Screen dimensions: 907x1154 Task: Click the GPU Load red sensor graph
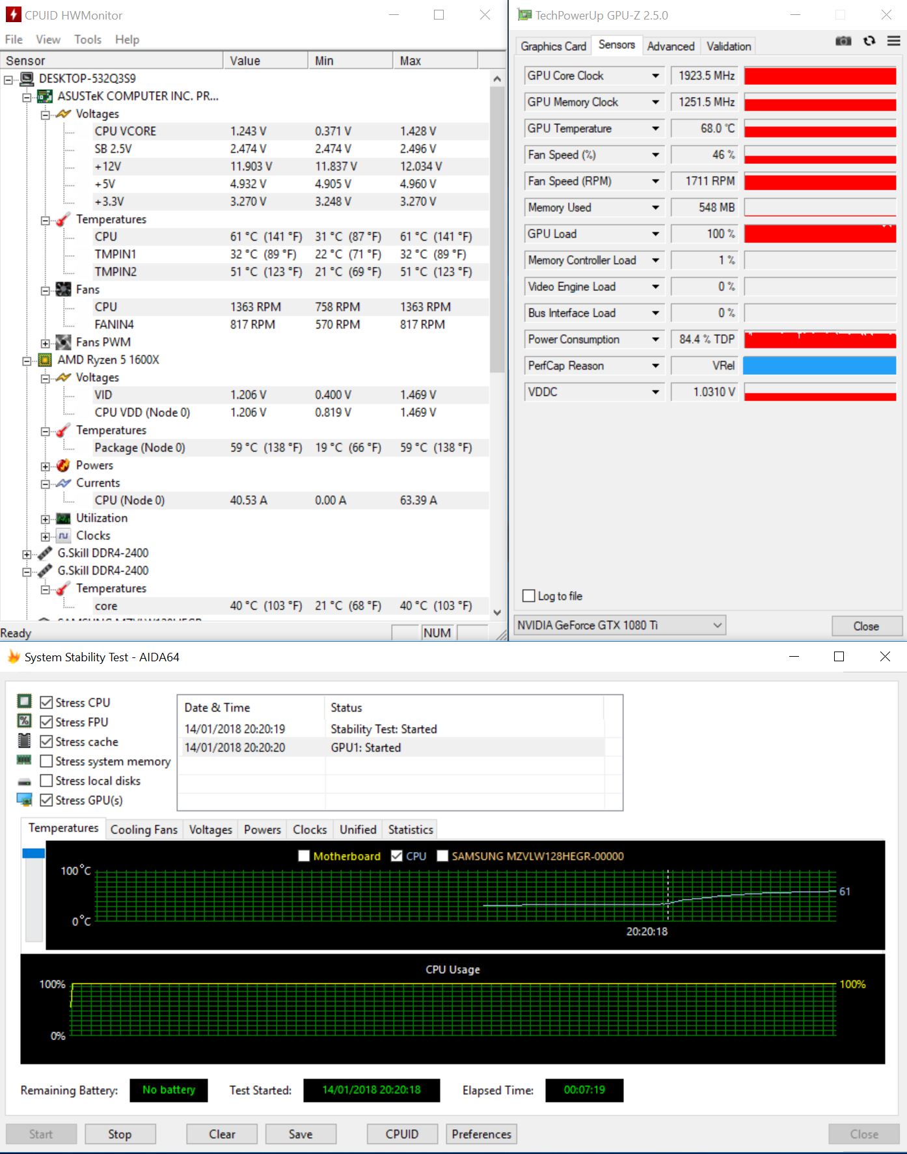[x=820, y=234]
